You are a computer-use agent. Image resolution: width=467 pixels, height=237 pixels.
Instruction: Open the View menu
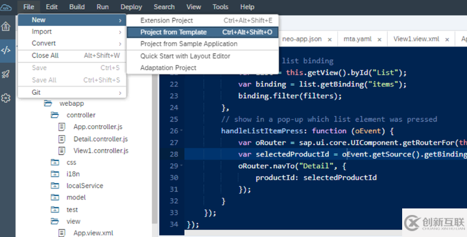(193, 7)
